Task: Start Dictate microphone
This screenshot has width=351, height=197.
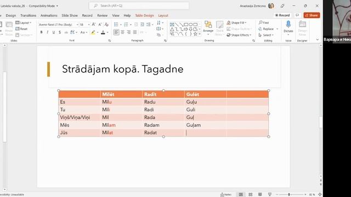Action: pyautogui.click(x=288, y=25)
